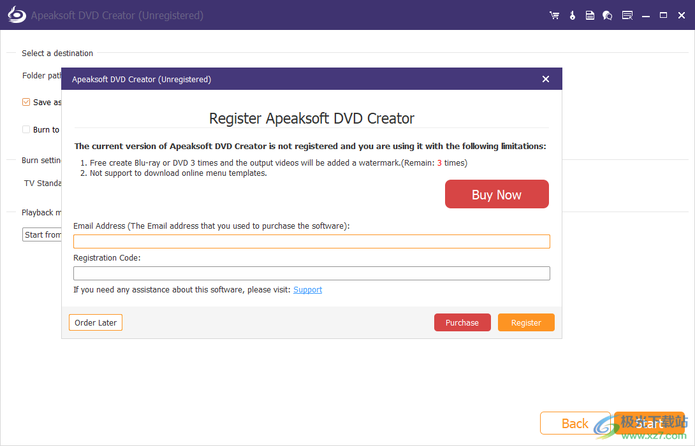
Task: Click the document file icon in title bar
Action: pyautogui.click(x=590, y=15)
